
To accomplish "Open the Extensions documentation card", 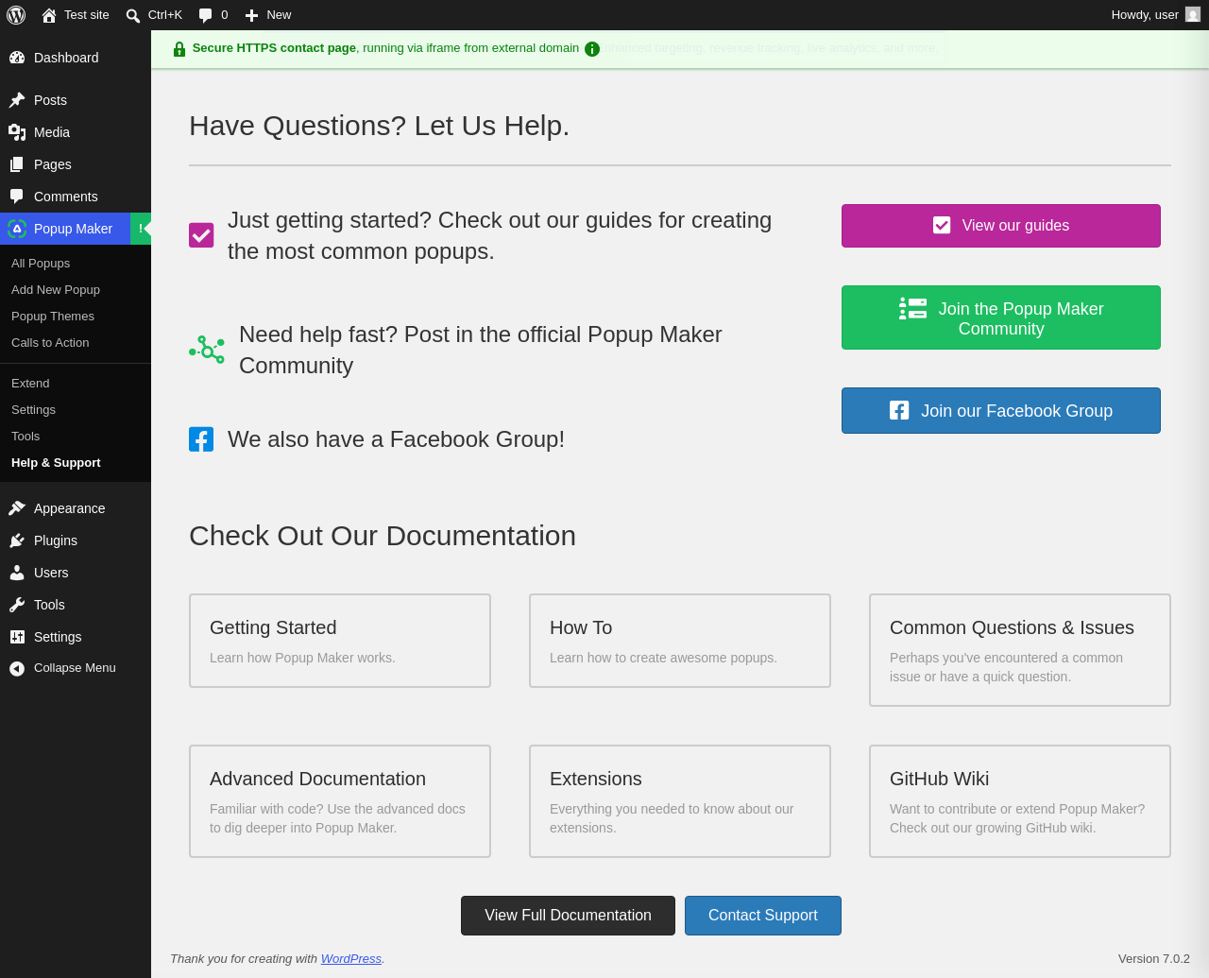I will point(680,801).
